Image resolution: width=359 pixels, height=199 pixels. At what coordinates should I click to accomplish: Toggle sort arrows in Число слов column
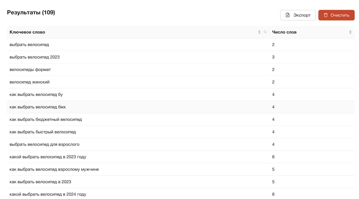tap(350, 32)
